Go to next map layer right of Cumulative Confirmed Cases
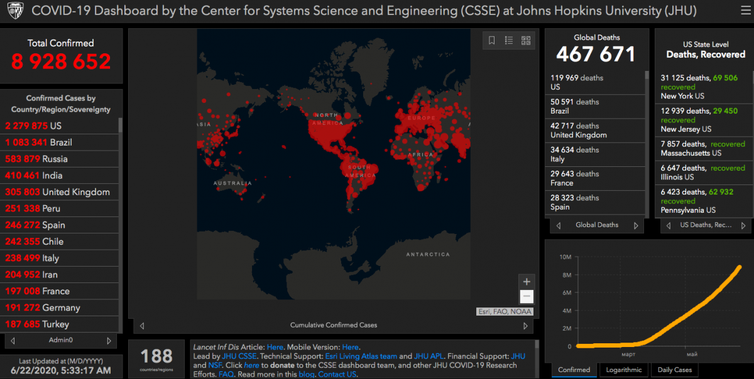This screenshot has width=754, height=379. (x=525, y=326)
